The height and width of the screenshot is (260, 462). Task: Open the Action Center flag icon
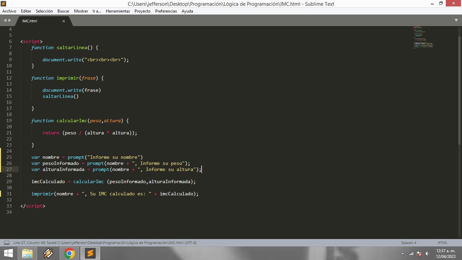419,254
